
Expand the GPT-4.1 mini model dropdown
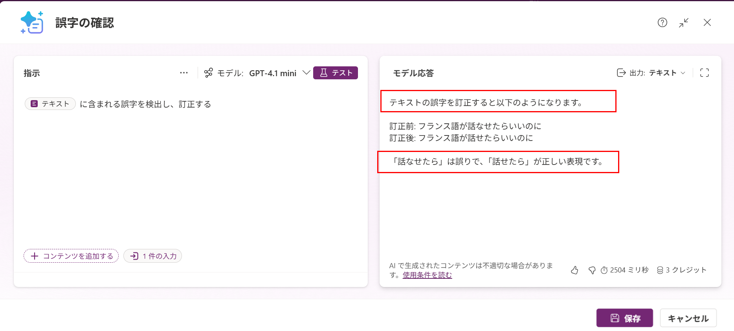(x=306, y=73)
